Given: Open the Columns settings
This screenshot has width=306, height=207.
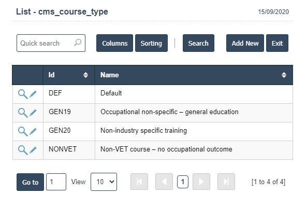Looking at the screenshot, I should (x=114, y=43).
